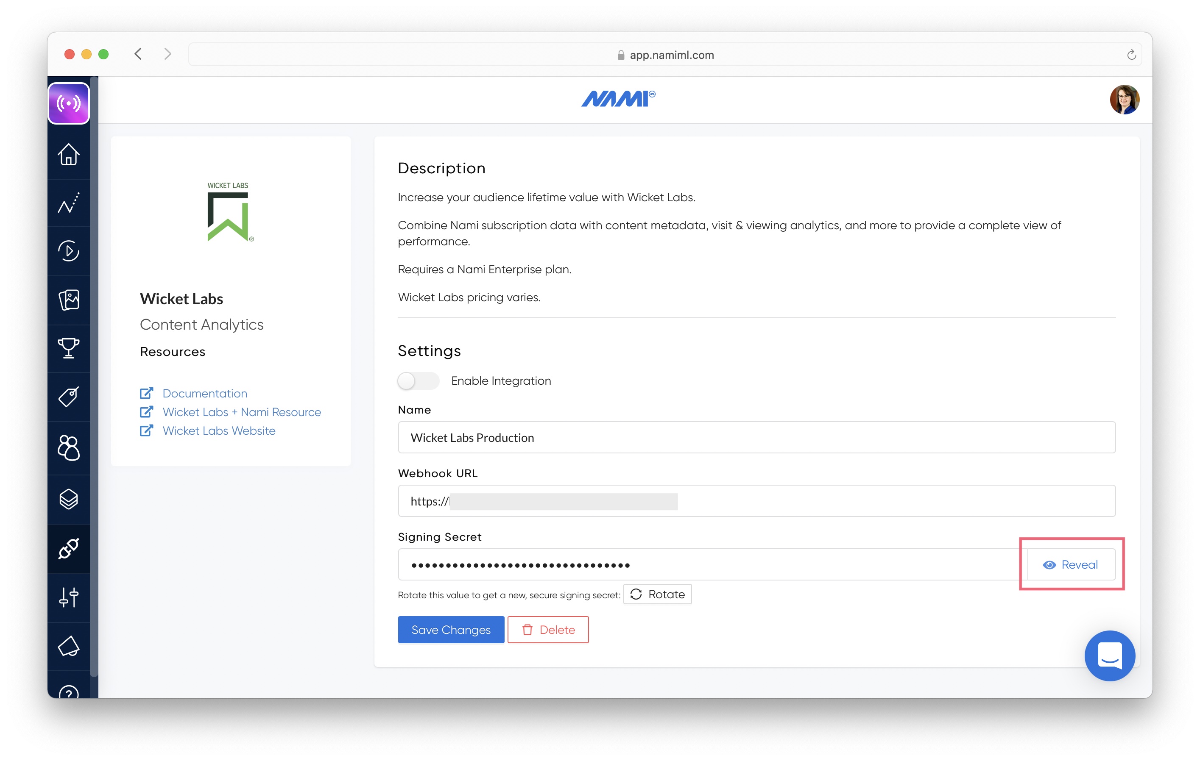Click into the Webhook URL field
Viewport: 1200px width, 761px height.
pyautogui.click(x=756, y=501)
